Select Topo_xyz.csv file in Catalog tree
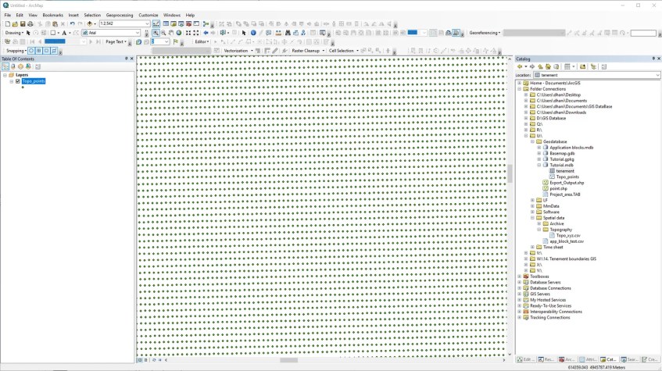Image resolution: width=662 pixels, height=371 pixels. click(568, 236)
